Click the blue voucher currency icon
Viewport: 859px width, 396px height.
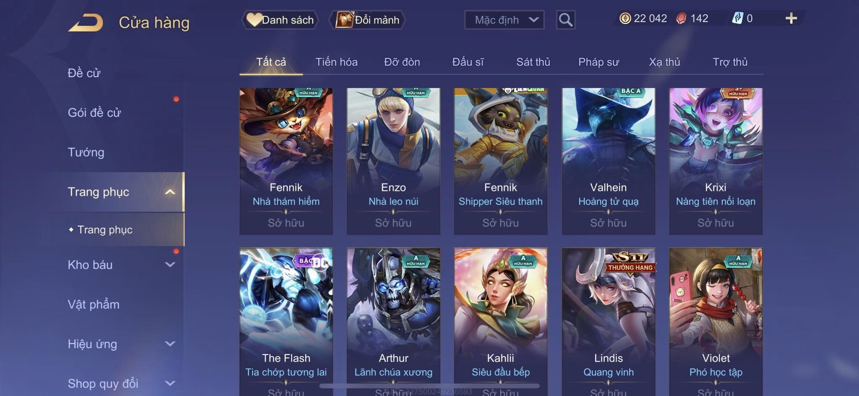737,18
